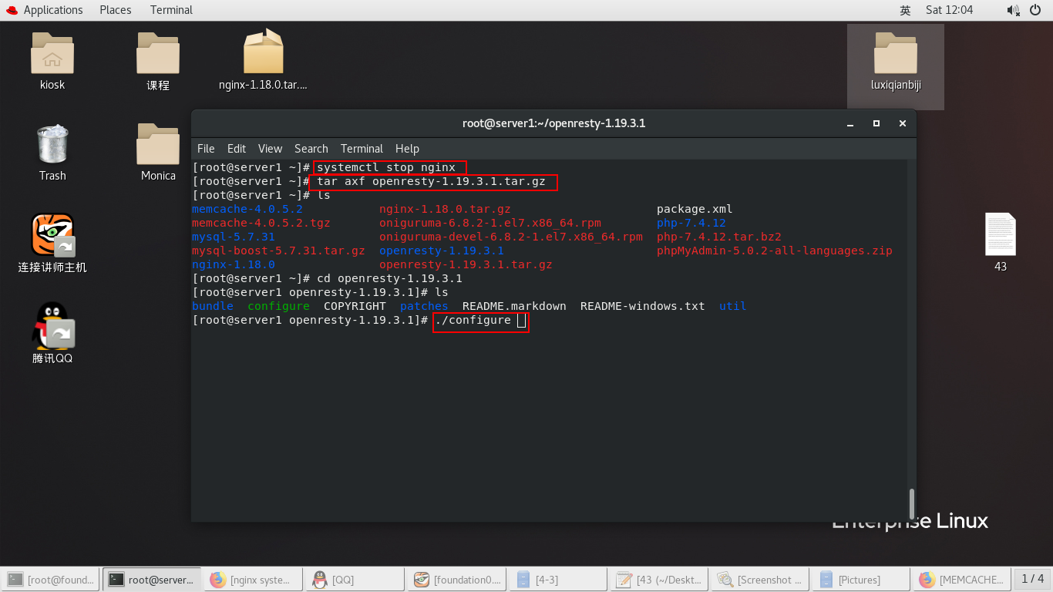
Task: Switch input method via 英 indicator
Action: point(905,10)
